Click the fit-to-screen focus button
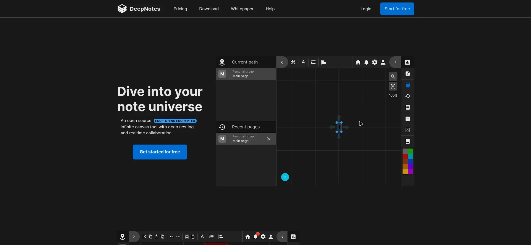531x245 pixels. click(393, 86)
